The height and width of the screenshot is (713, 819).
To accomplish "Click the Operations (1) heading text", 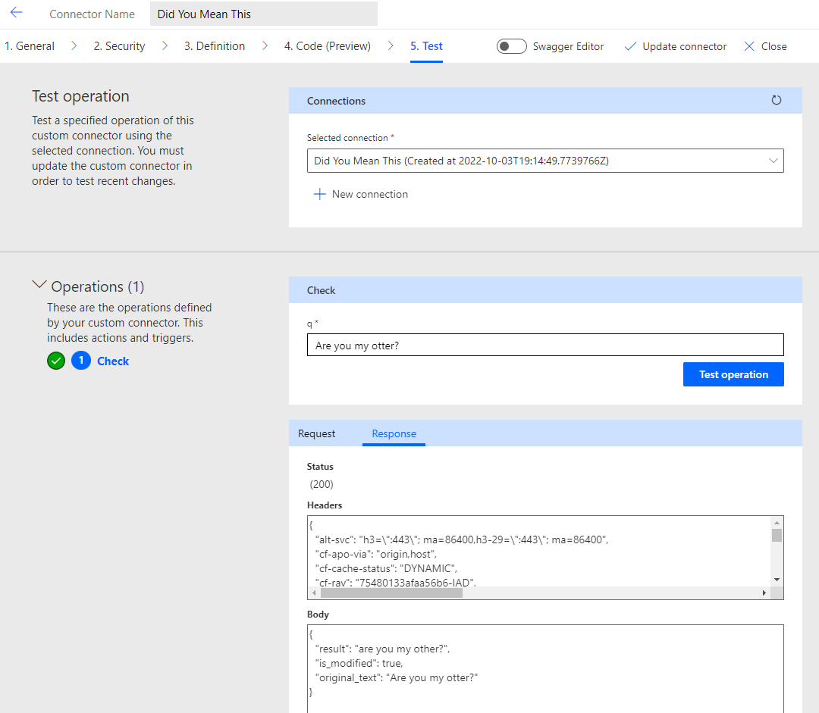I will click(x=98, y=286).
